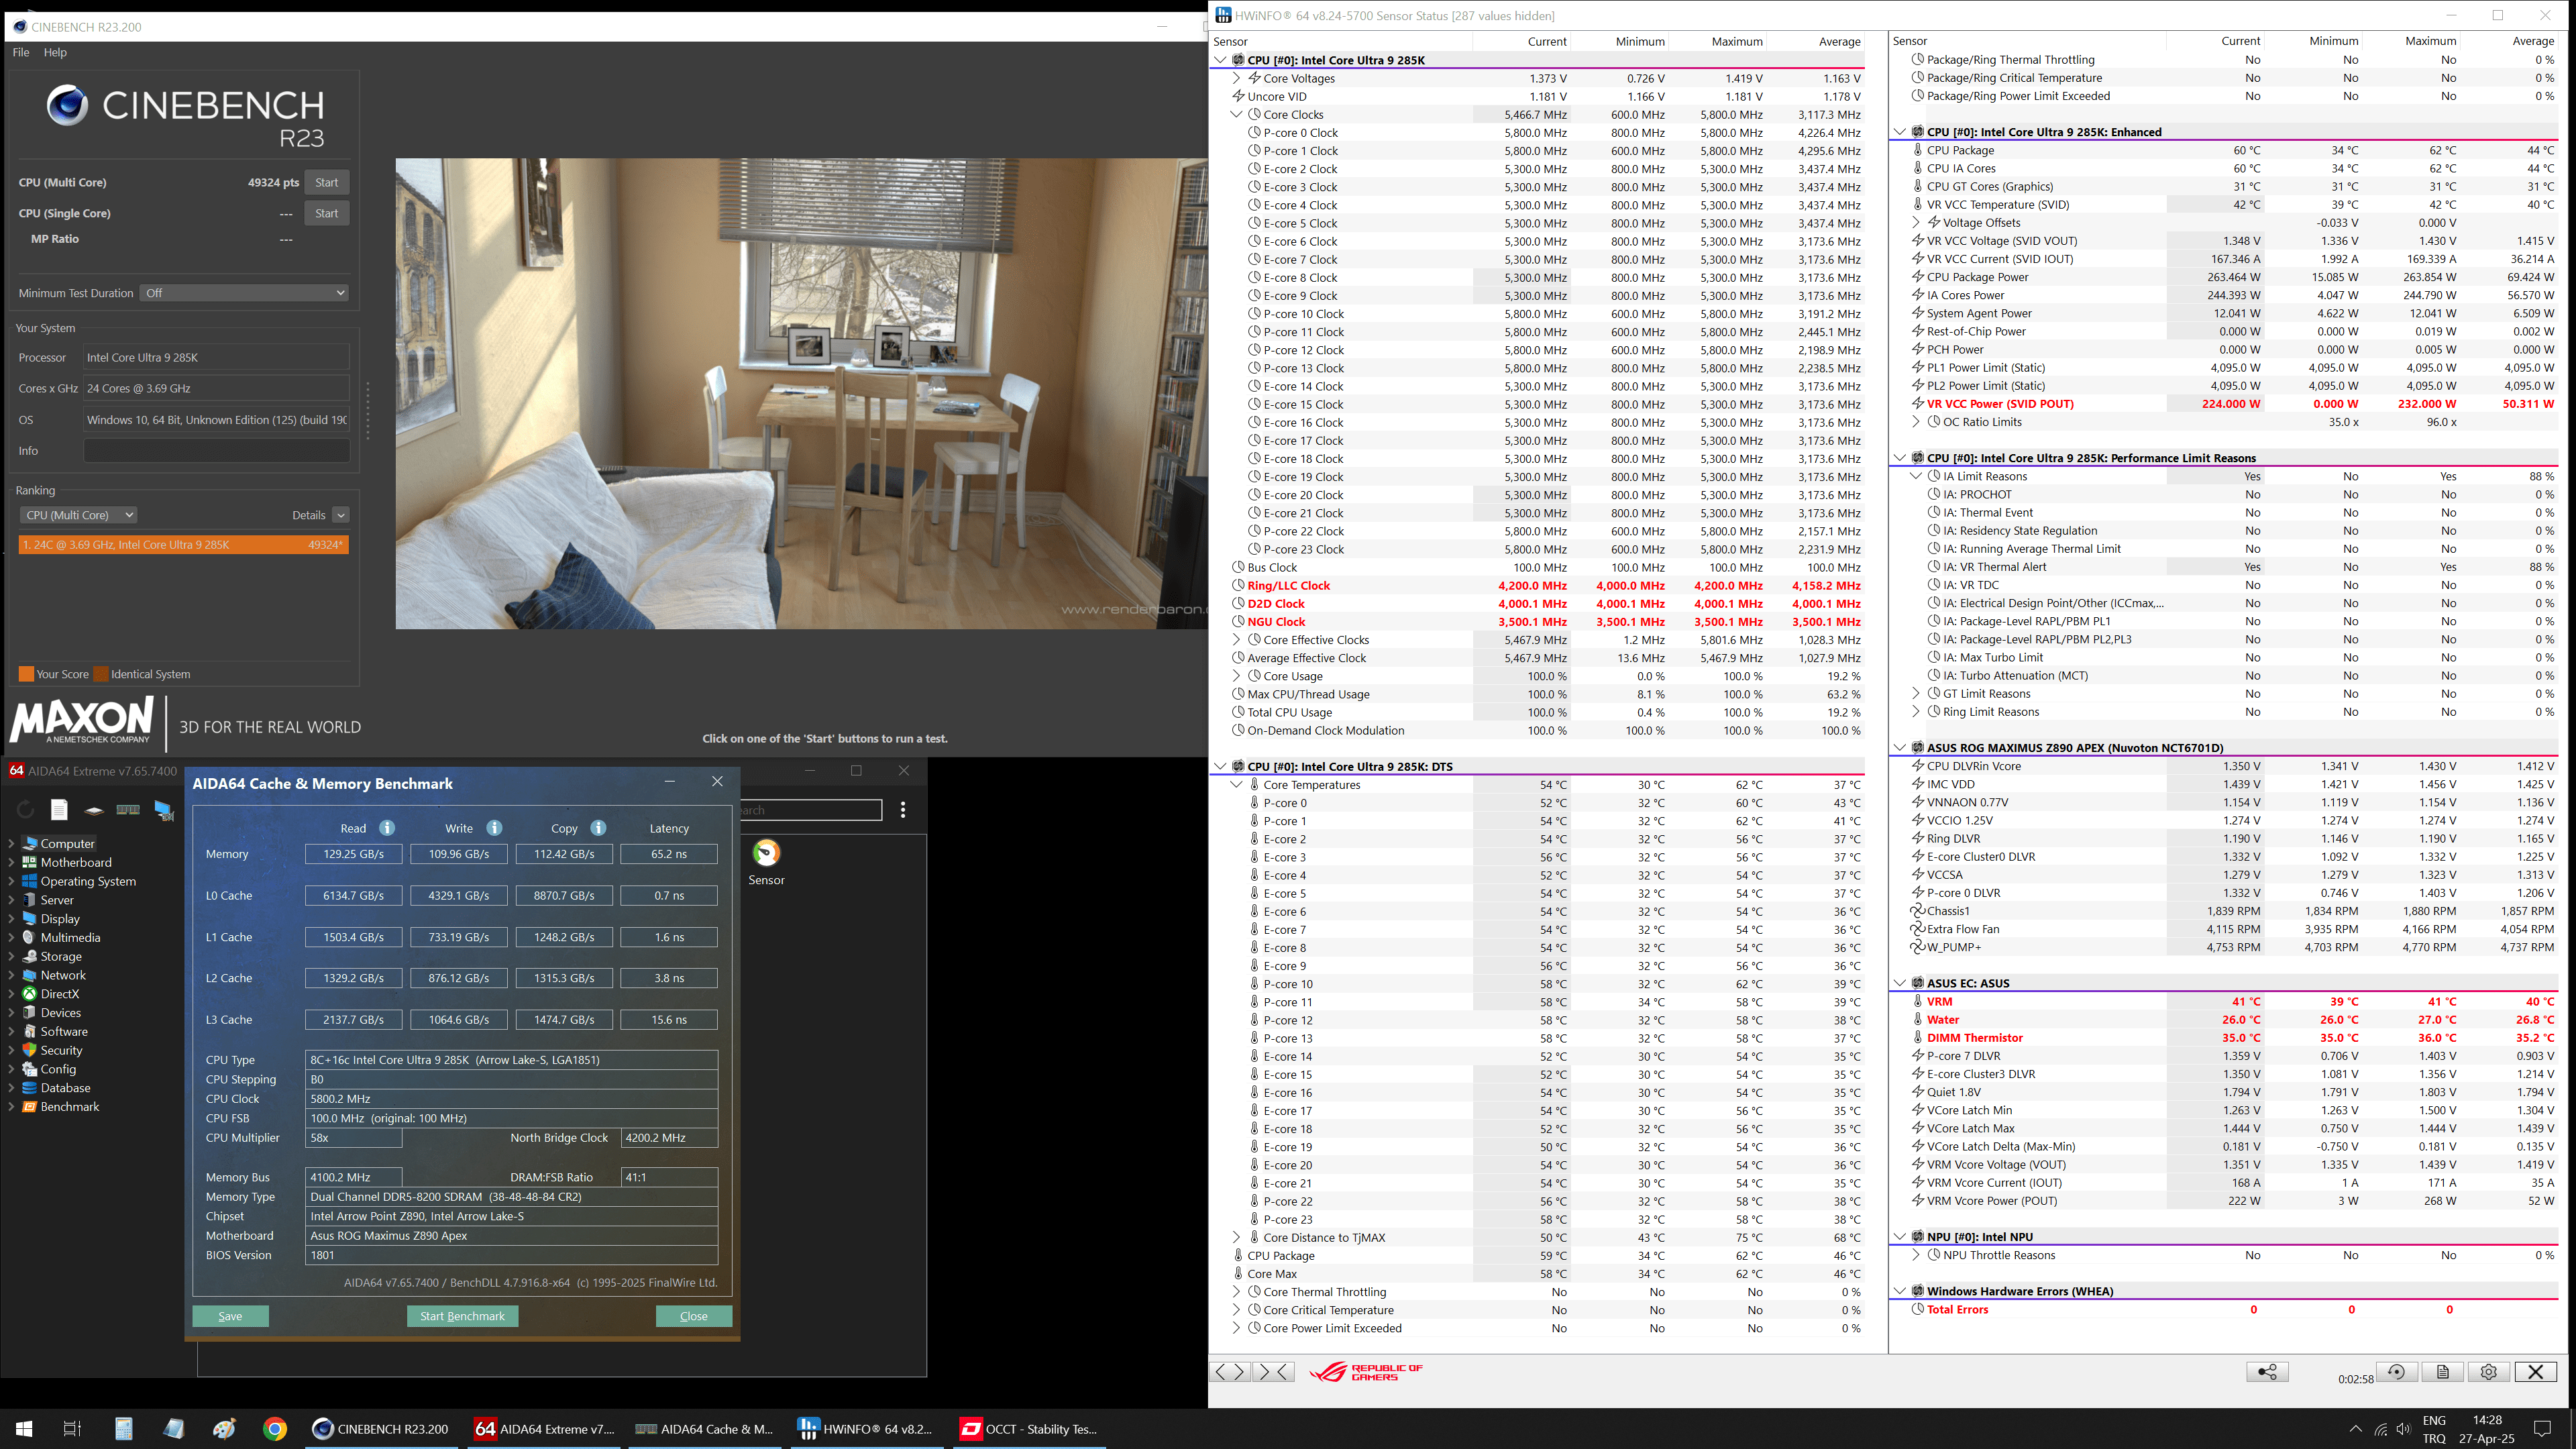Open the Windows notification center icon

pos(2543,1428)
